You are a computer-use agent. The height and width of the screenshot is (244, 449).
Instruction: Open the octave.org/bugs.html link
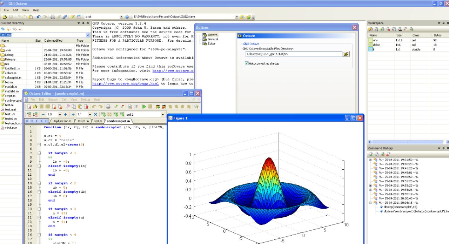126,84
